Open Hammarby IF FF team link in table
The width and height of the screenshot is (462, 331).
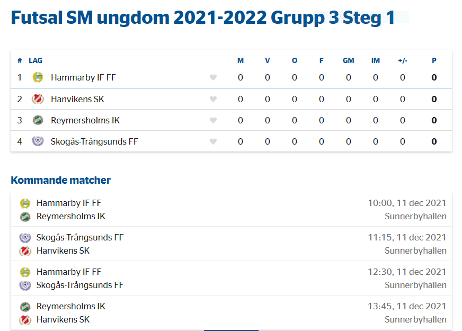point(83,77)
